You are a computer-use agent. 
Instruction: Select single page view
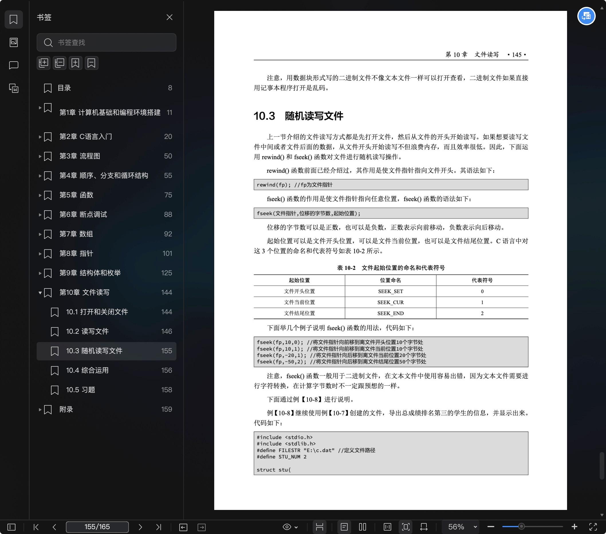coord(344,527)
